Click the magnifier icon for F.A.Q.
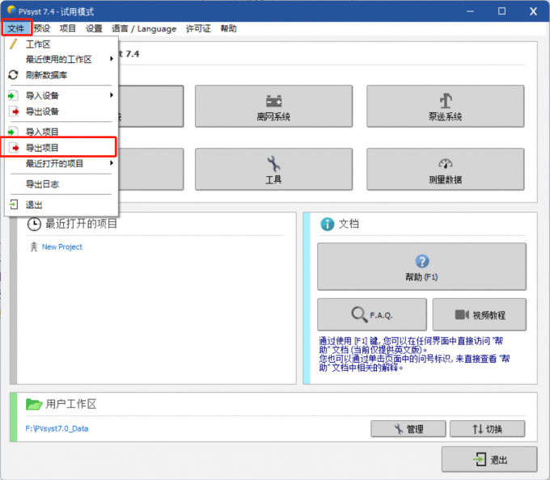The height and width of the screenshot is (480, 550). (359, 314)
